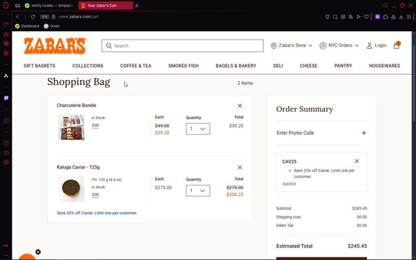Screen dimensions: 416x260
Task: Open the Kaluga Caviar product thumbnail
Action: tap(71, 189)
